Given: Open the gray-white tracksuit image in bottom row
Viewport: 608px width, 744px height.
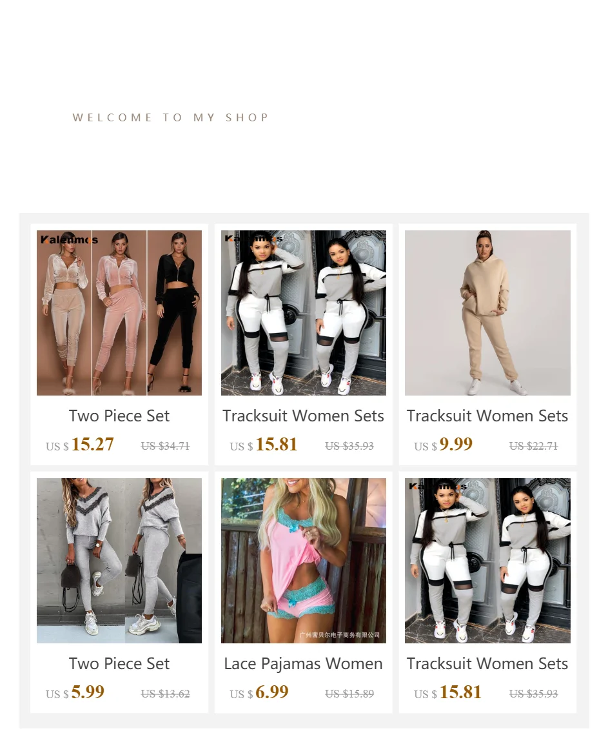Looking at the screenshot, I should pos(487,560).
